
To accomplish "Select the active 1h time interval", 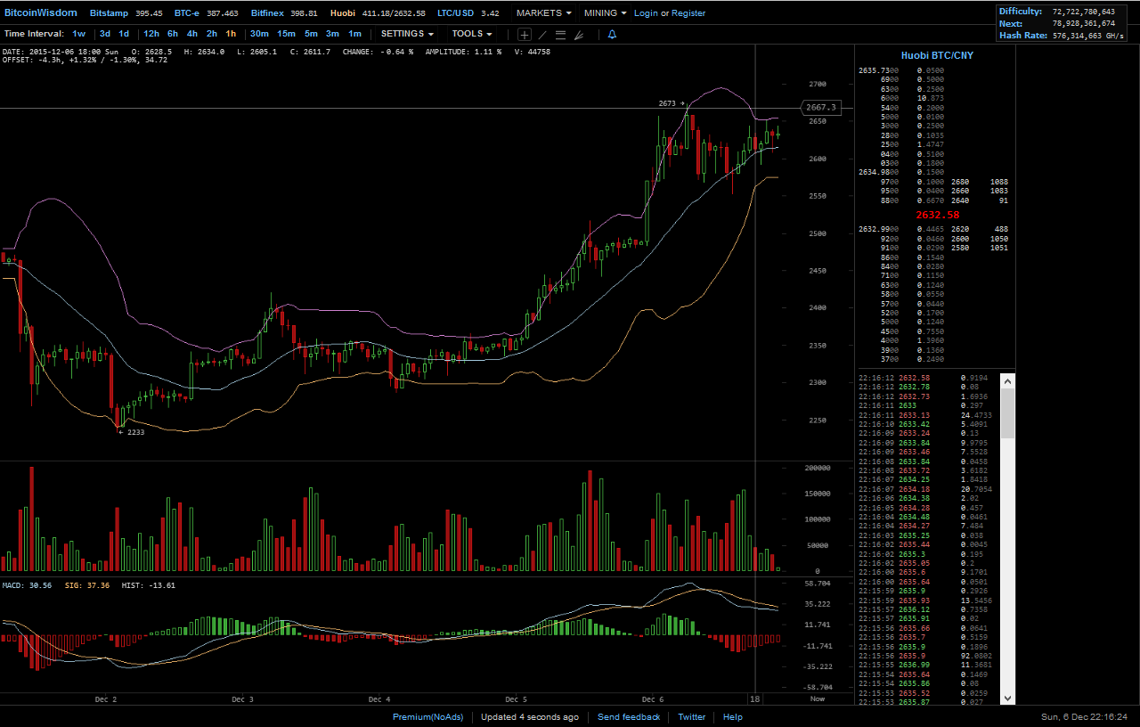I will (x=231, y=34).
